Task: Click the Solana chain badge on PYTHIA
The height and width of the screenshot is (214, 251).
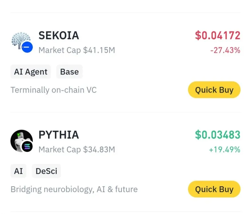Action: coord(27,147)
